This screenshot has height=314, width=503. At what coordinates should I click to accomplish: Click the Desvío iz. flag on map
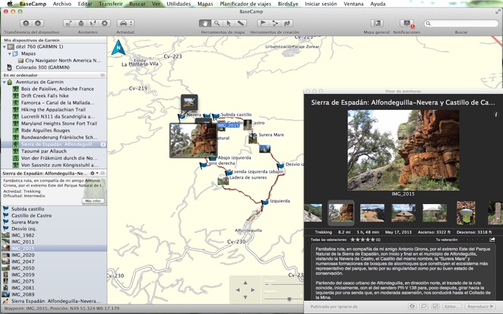(280, 166)
